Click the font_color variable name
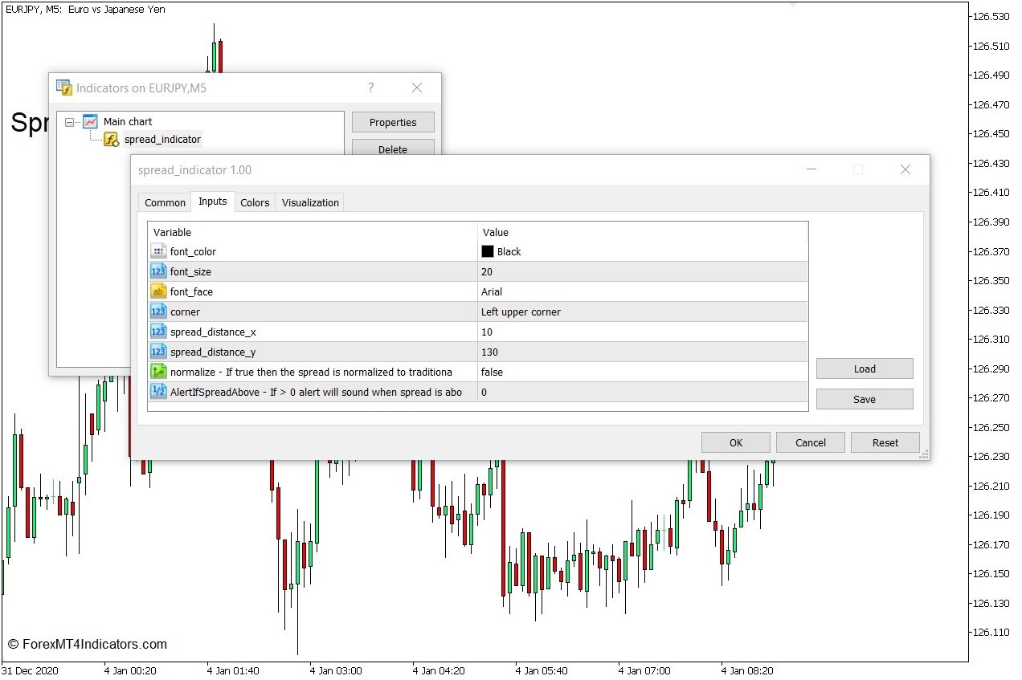 (x=193, y=251)
